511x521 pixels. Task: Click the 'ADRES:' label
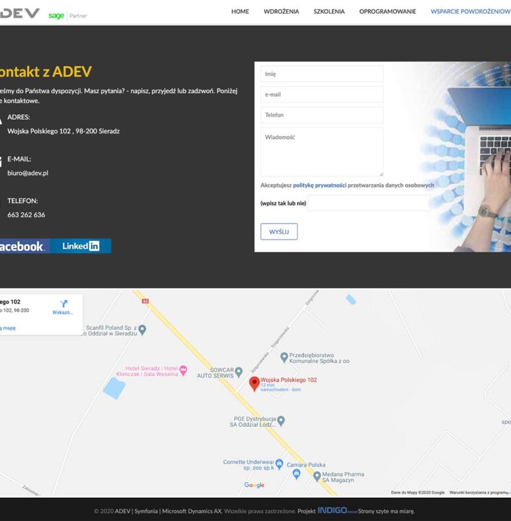19,117
